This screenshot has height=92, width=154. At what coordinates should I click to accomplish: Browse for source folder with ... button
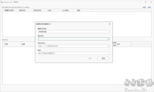108,39
